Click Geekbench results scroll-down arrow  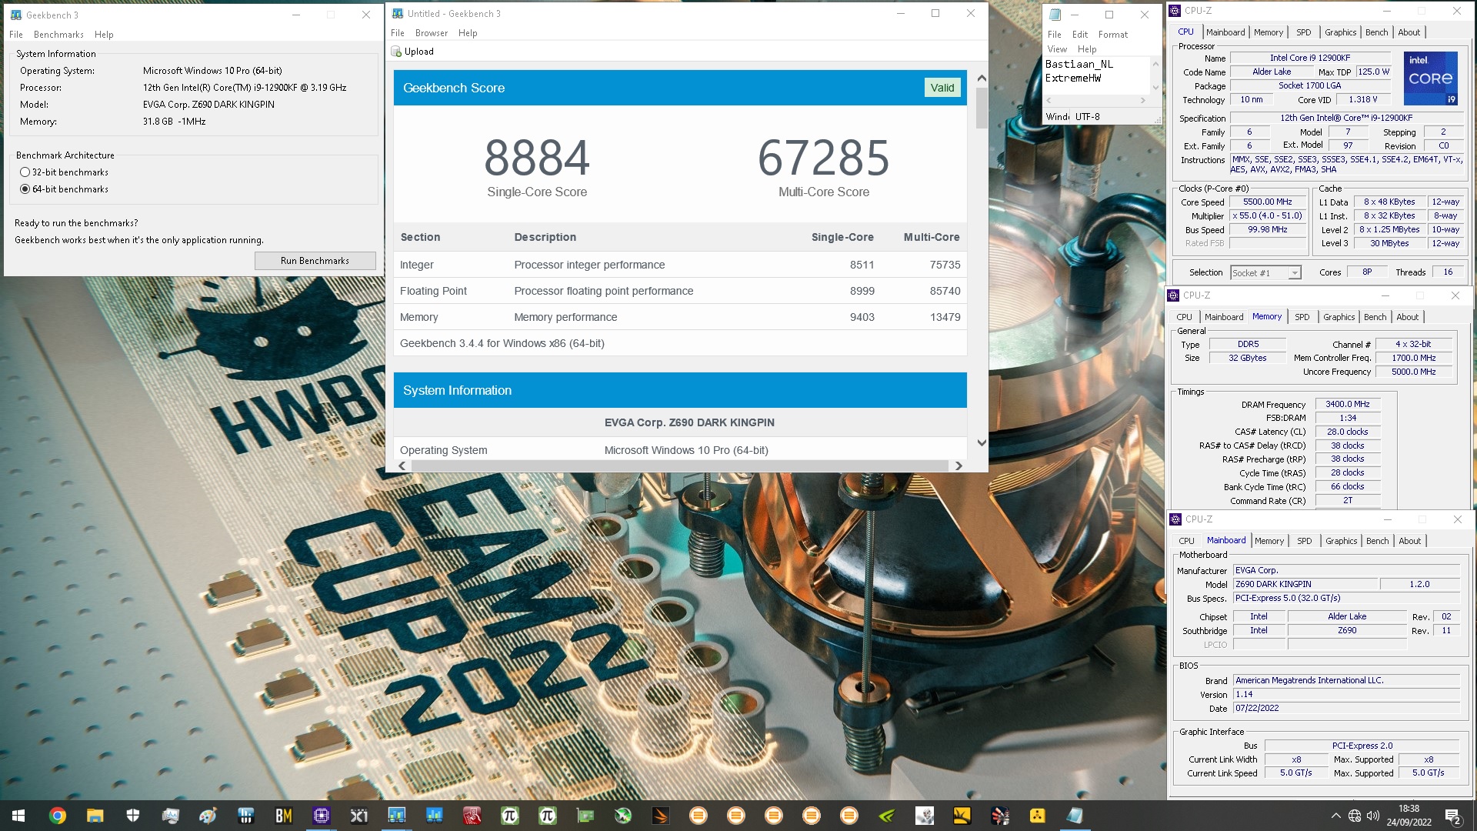(x=981, y=442)
